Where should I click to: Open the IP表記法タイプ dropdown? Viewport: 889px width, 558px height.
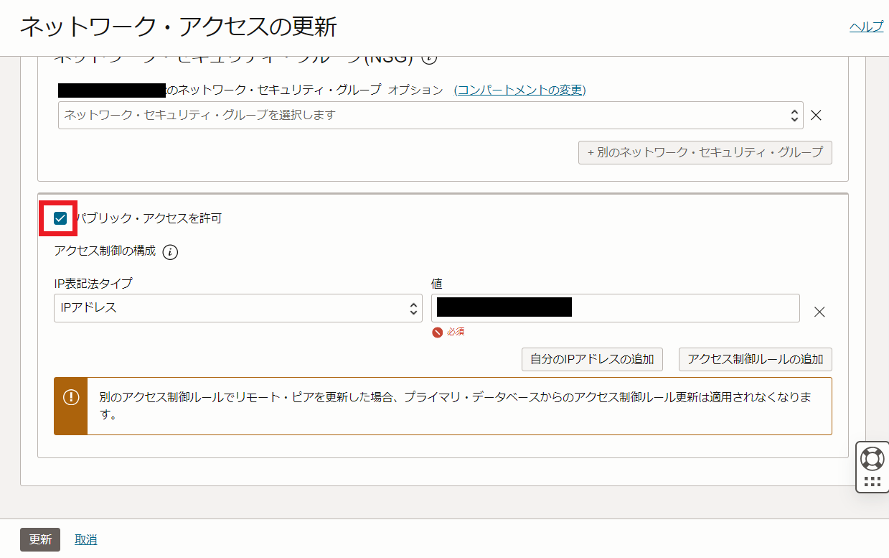[x=237, y=307]
